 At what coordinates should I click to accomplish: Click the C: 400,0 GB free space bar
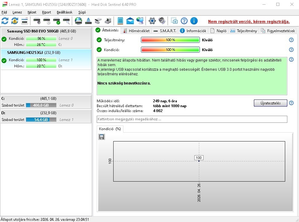click(x=41, y=105)
